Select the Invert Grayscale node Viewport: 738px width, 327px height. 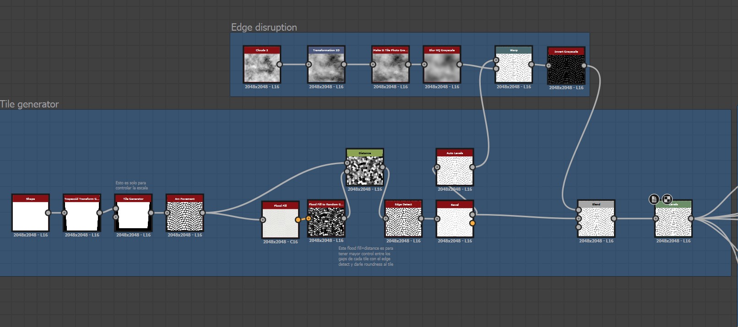click(x=566, y=65)
